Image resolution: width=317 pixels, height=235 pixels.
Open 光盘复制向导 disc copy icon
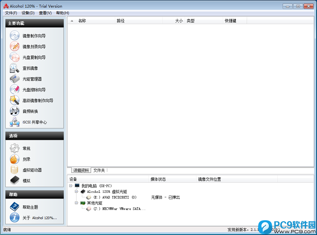click(x=15, y=57)
